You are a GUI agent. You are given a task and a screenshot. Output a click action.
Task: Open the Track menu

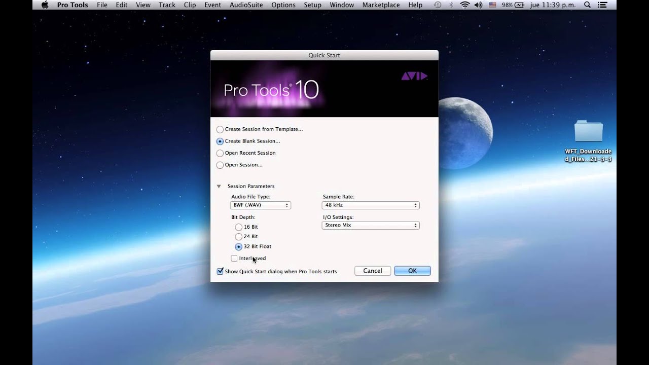pyautogui.click(x=167, y=5)
